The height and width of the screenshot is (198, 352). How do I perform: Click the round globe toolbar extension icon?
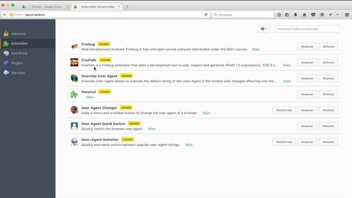pos(322,15)
